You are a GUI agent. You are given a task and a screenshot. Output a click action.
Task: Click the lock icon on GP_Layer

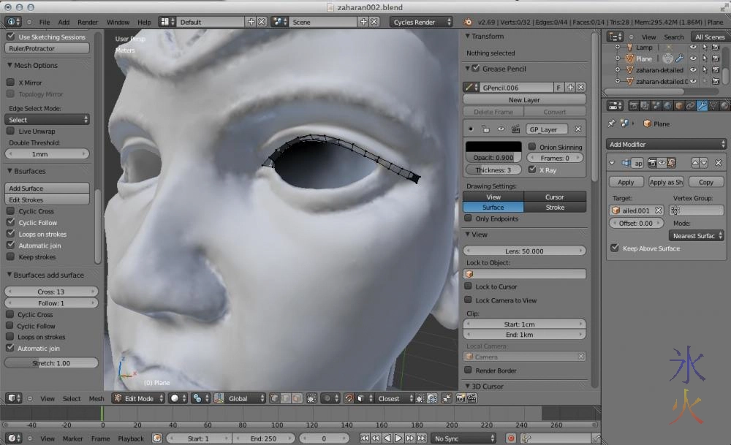coord(485,129)
